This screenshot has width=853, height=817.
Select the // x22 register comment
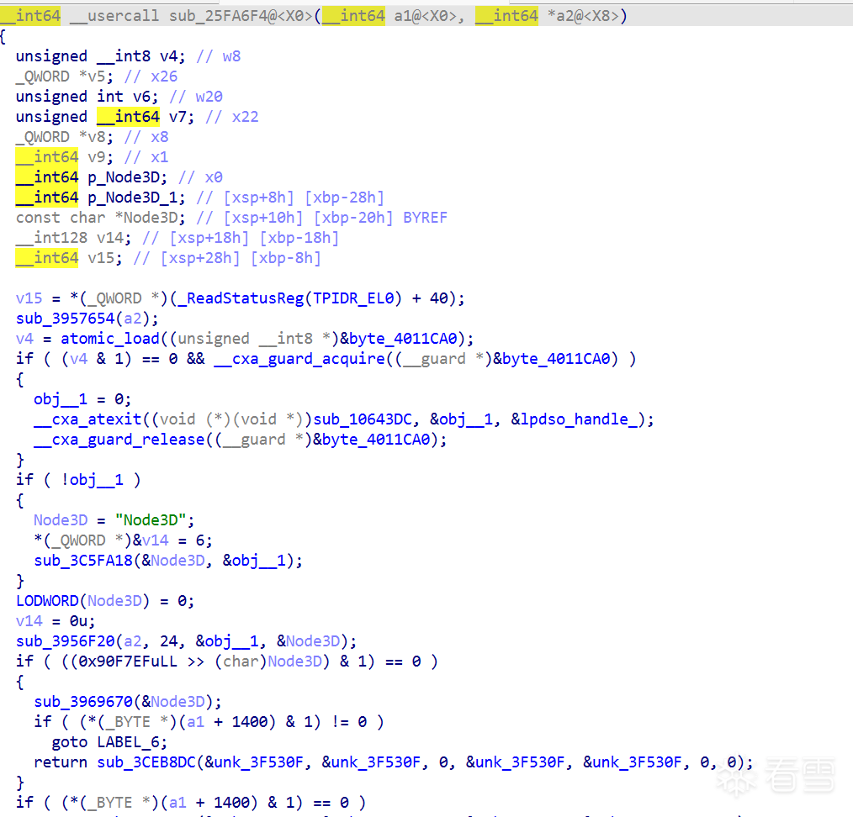pos(231,116)
